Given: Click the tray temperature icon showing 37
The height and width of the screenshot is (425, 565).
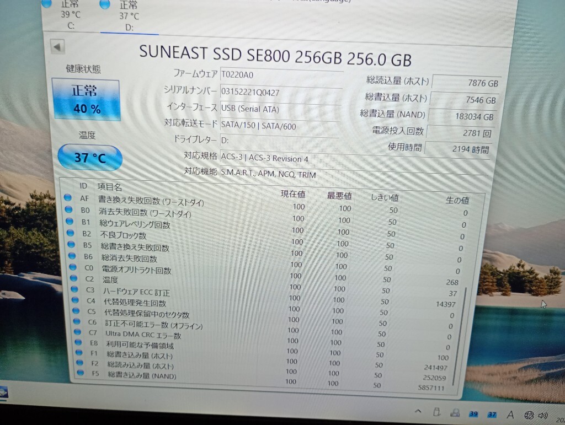Looking at the screenshot, I should pyautogui.click(x=492, y=415).
